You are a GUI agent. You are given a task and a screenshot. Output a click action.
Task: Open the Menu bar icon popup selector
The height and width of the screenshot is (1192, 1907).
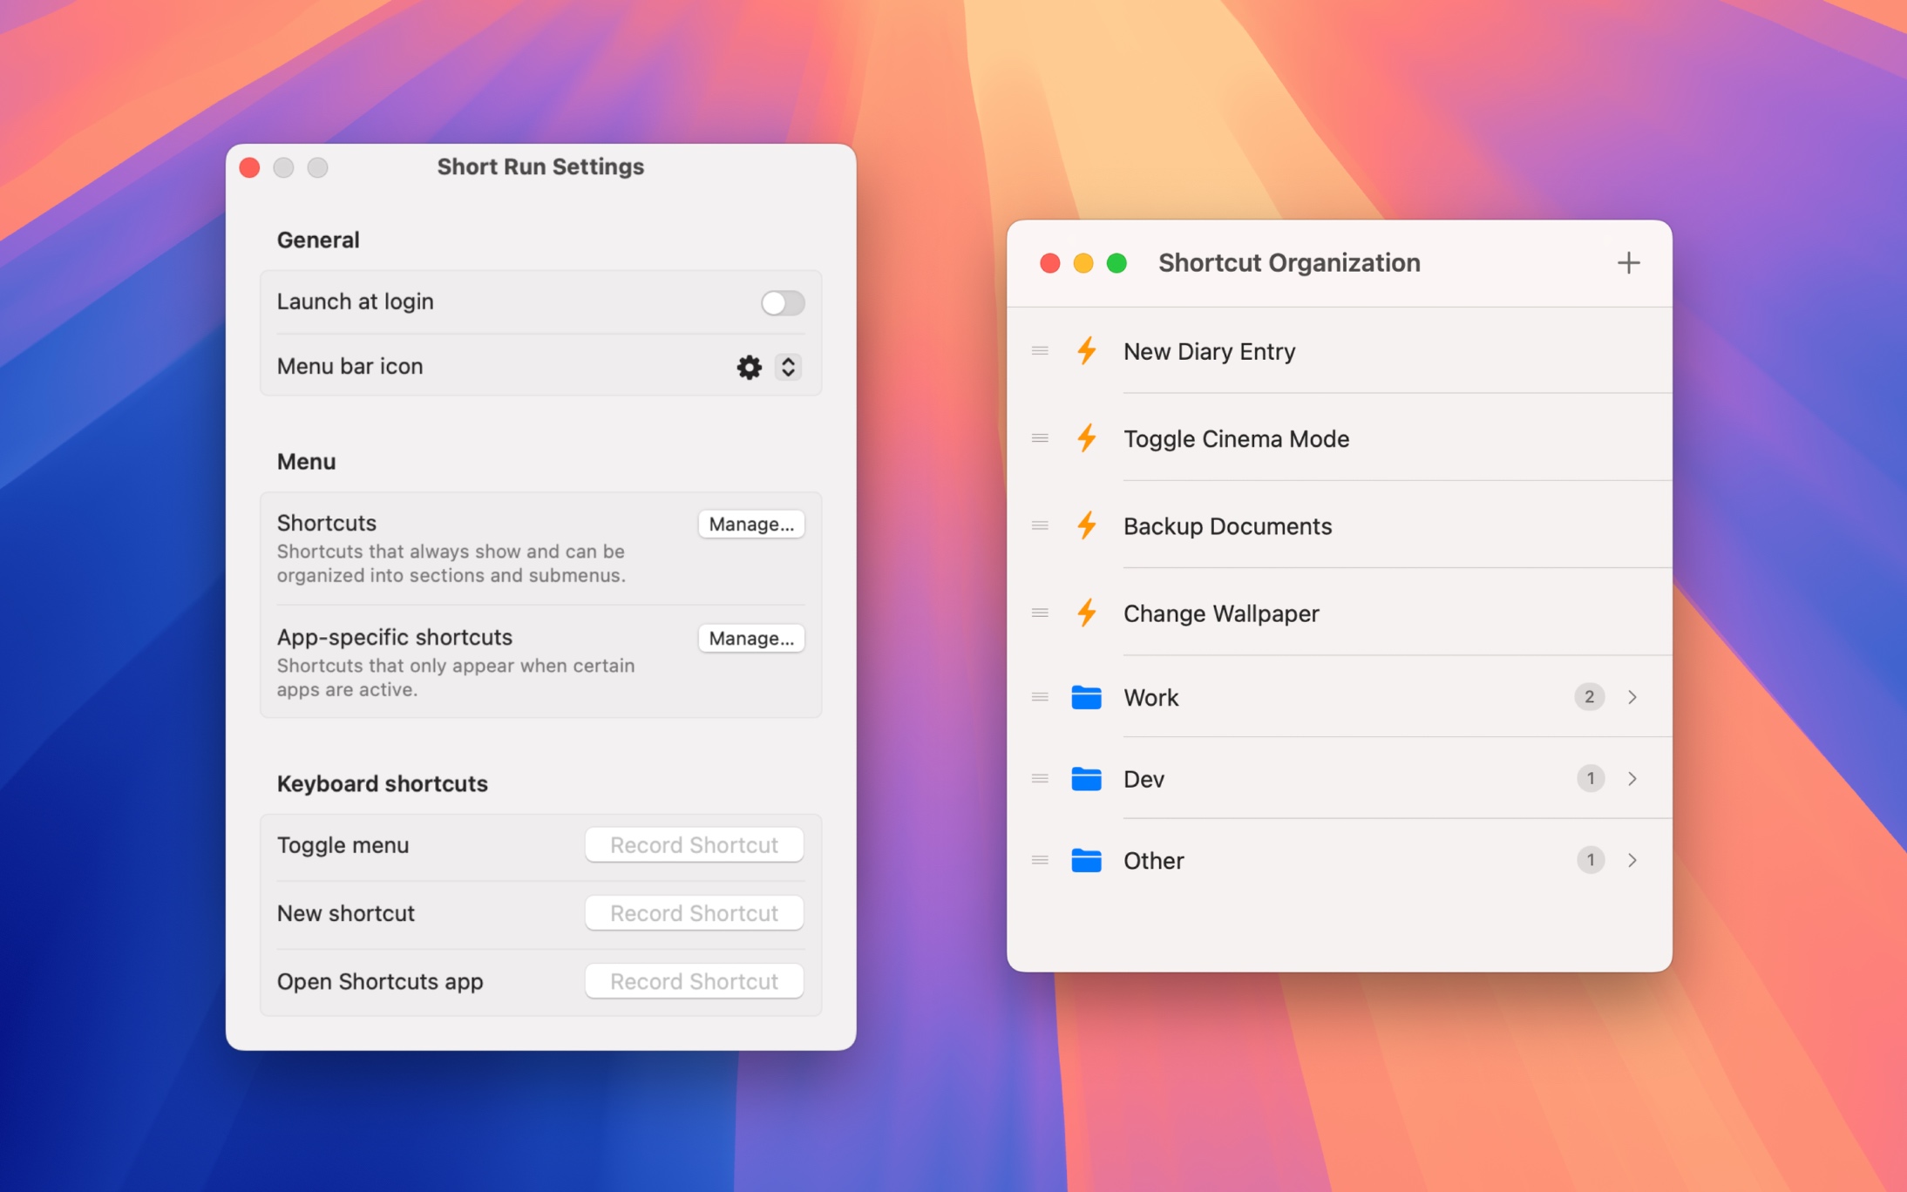[788, 367]
